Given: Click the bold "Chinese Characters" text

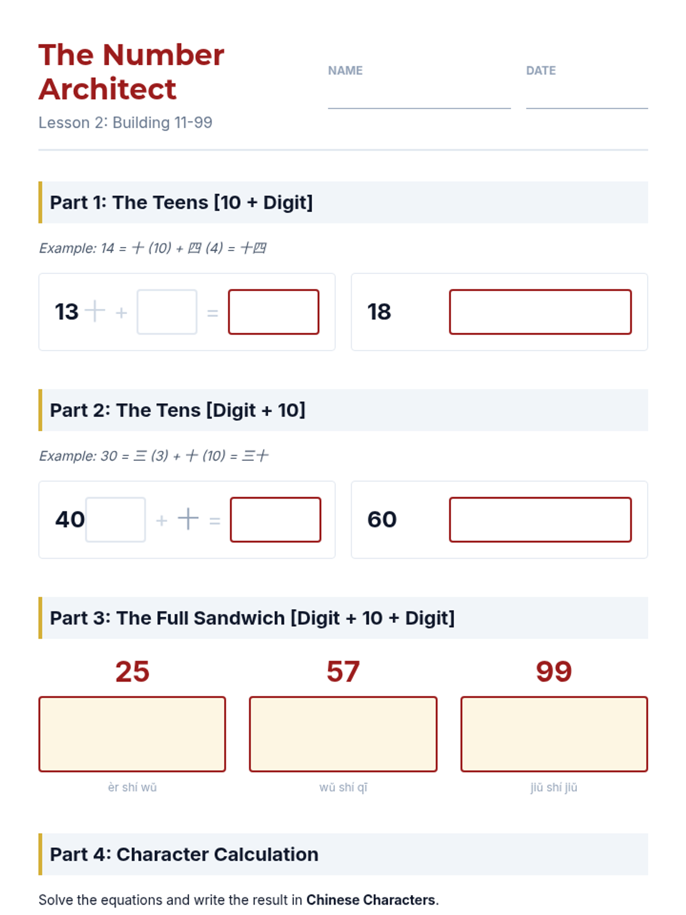Looking at the screenshot, I should tap(371, 900).
